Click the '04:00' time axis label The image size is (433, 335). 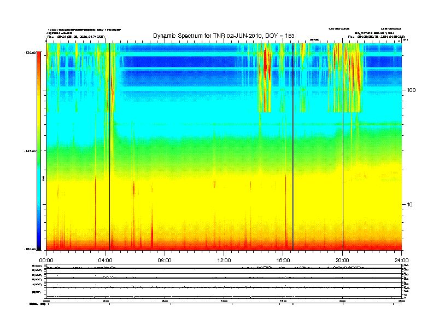(106, 261)
